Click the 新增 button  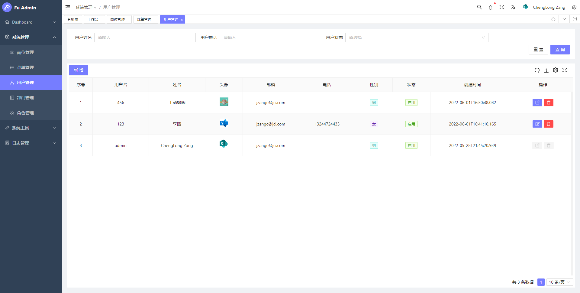pyautogui.click(x=79, y=70)
